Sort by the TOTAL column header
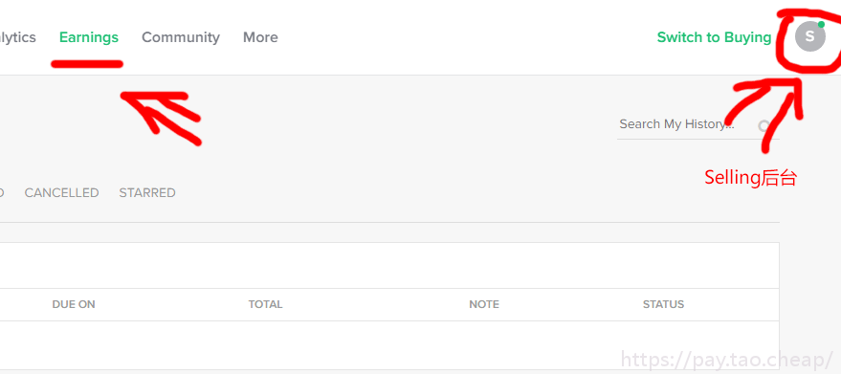Screen dimensions: 841x374 pos(265,304)
